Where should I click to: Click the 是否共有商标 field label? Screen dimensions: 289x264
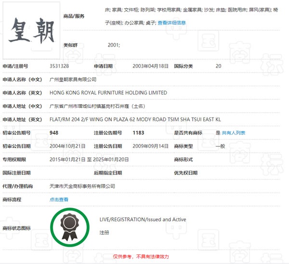188,133
